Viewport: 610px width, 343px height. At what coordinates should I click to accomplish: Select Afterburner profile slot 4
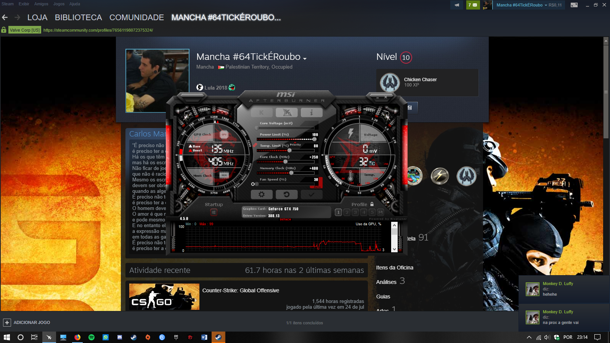point(363,212)
